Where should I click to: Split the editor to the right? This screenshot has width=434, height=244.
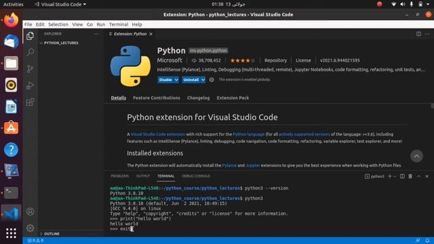click(x=418, y=34)
